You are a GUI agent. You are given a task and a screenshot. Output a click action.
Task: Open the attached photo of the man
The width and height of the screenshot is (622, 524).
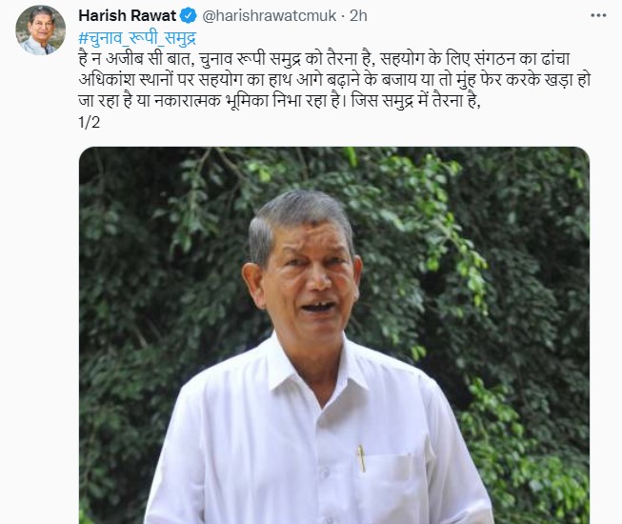[x=334, y=335]
